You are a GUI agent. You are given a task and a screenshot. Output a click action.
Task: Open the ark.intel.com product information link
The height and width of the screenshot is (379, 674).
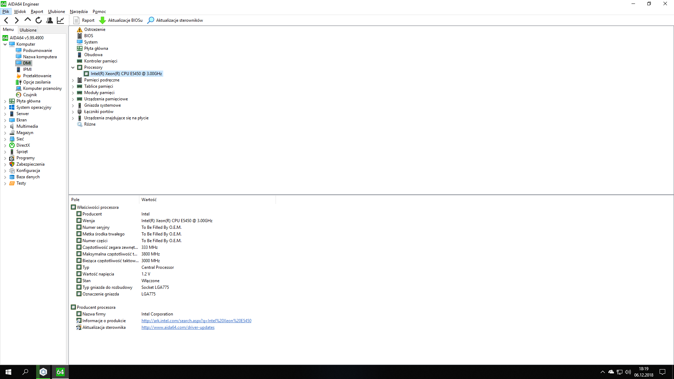coord(196,321)
